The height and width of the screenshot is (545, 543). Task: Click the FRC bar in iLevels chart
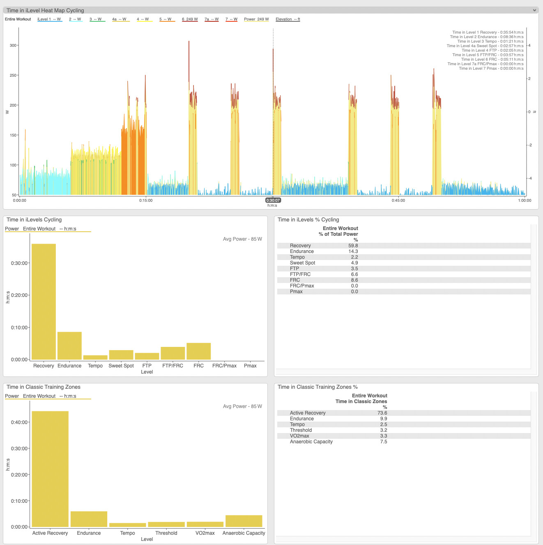[x=198, y=351]
